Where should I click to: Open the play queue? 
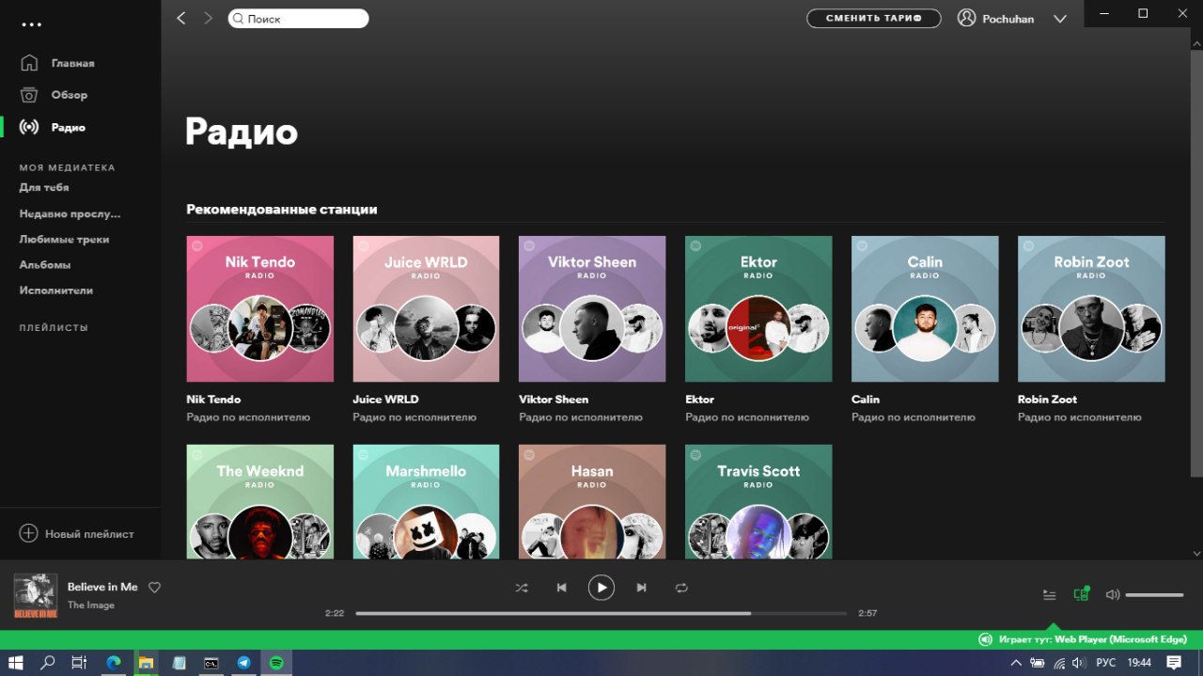pos(1050,594)
